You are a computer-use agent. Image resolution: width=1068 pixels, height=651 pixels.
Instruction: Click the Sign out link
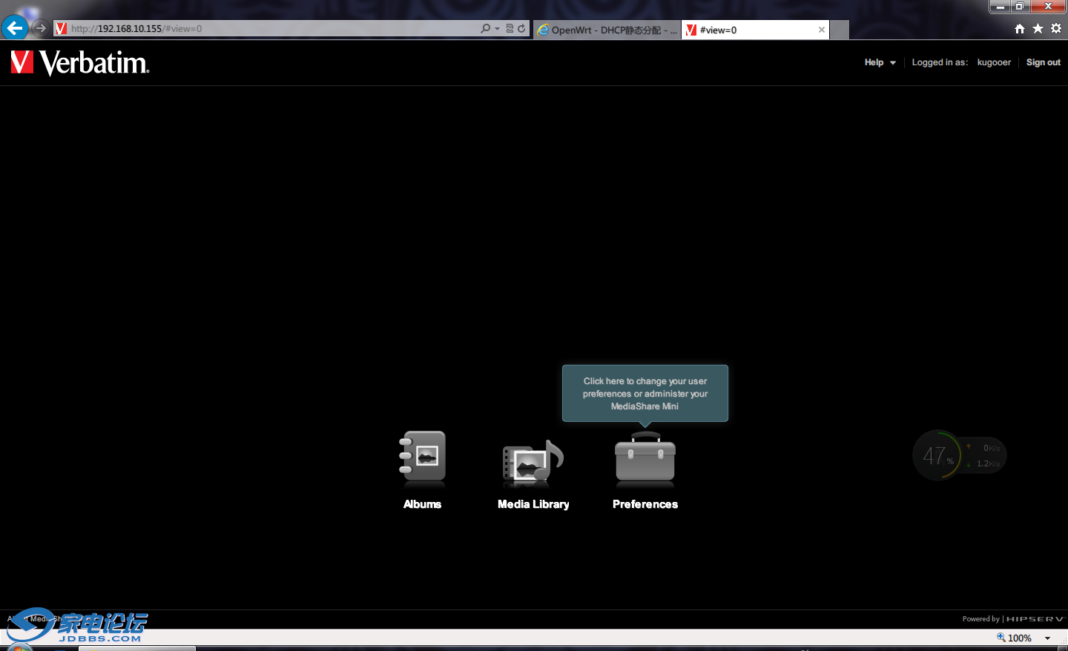point(1043,62)
